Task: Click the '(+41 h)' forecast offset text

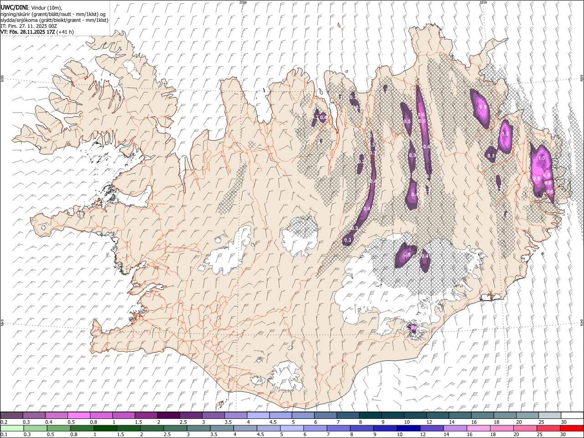Action: pyautogui.click(x=65, y=32)
